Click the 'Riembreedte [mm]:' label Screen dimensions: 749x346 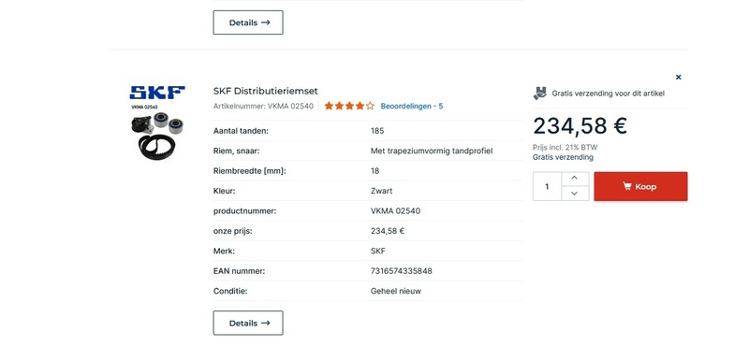pyautogui.click(x=249, y=171)
